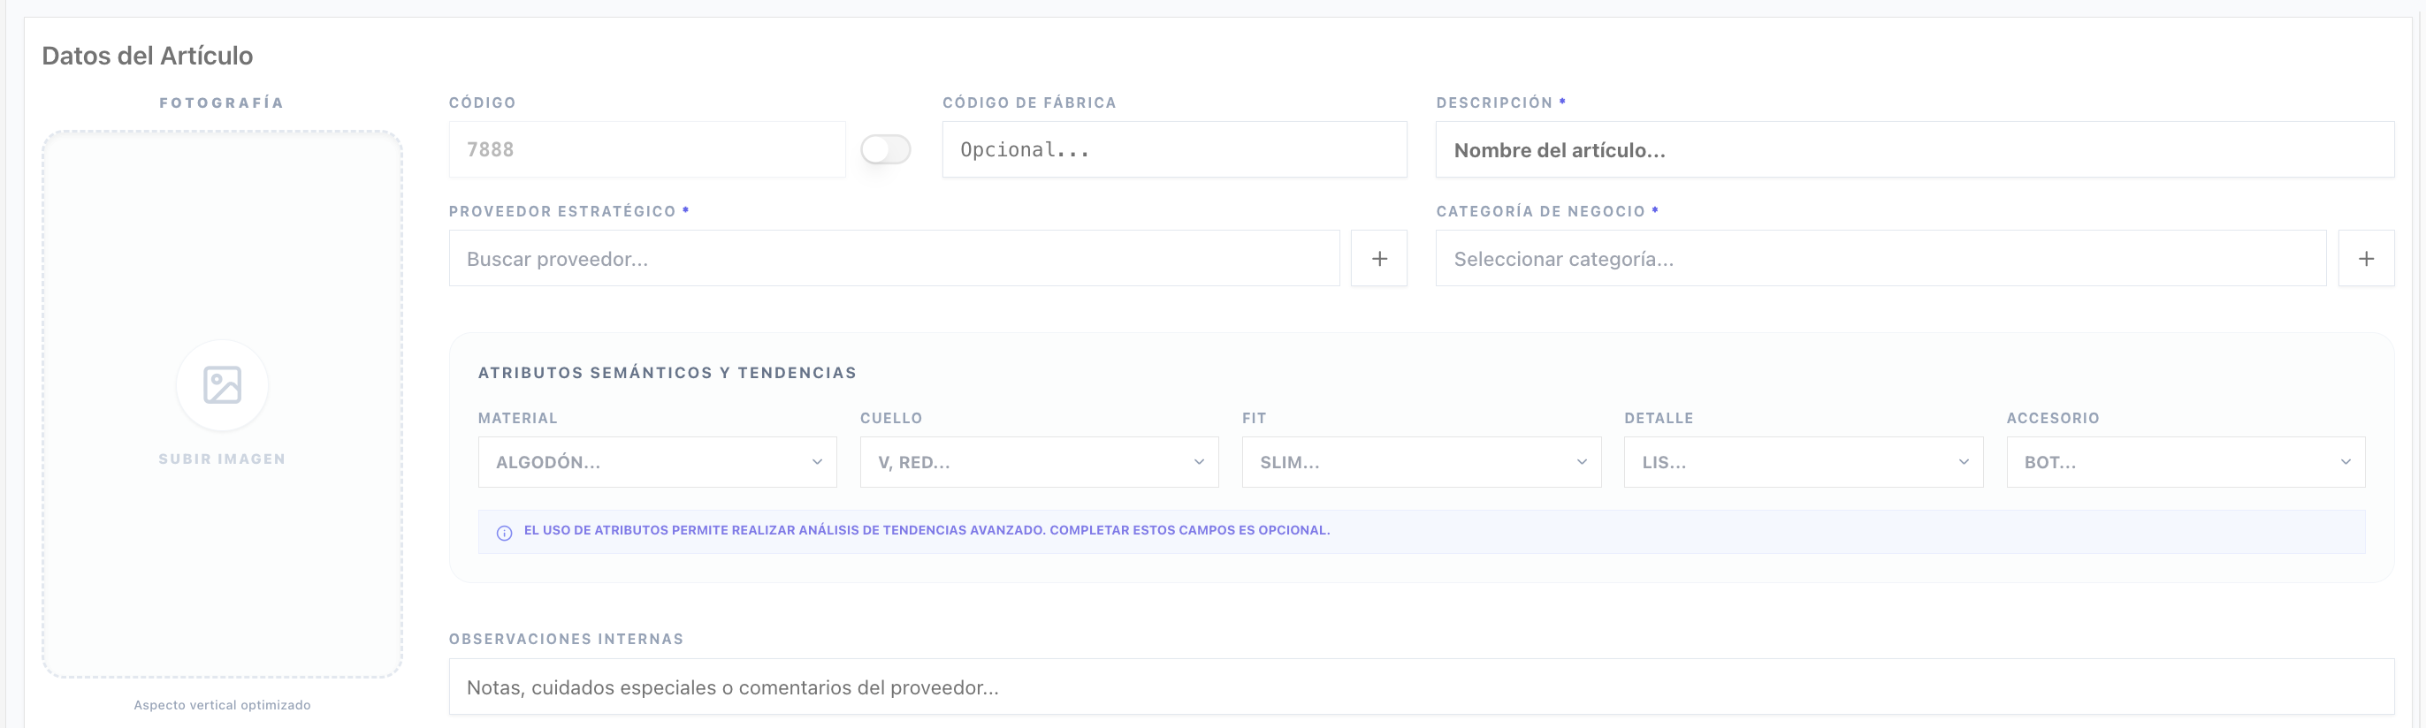2426x728 pixels.
Task: Click the Datos del Artículo heading
Action: (x=147, y=56)
